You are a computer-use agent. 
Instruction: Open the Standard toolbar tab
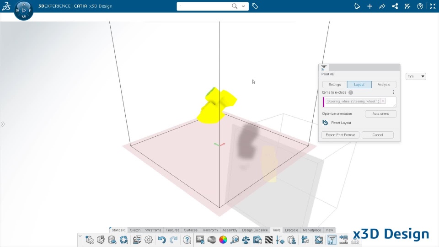tap(118, 230)
